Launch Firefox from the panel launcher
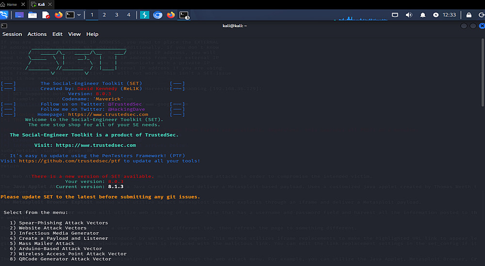Image resolution: width=485 pixels, height=266 pixels. point(59,15)
